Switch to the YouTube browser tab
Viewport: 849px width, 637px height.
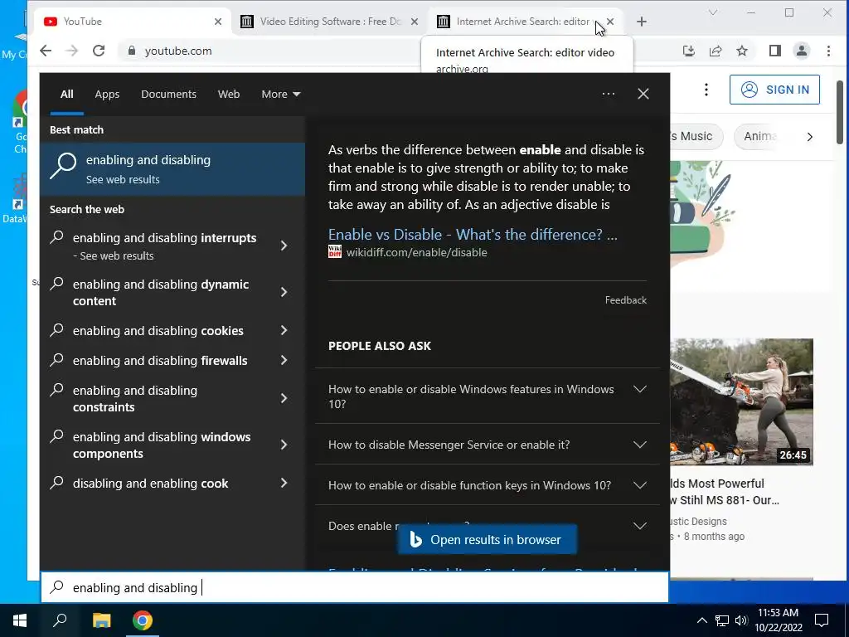(133, 22)
